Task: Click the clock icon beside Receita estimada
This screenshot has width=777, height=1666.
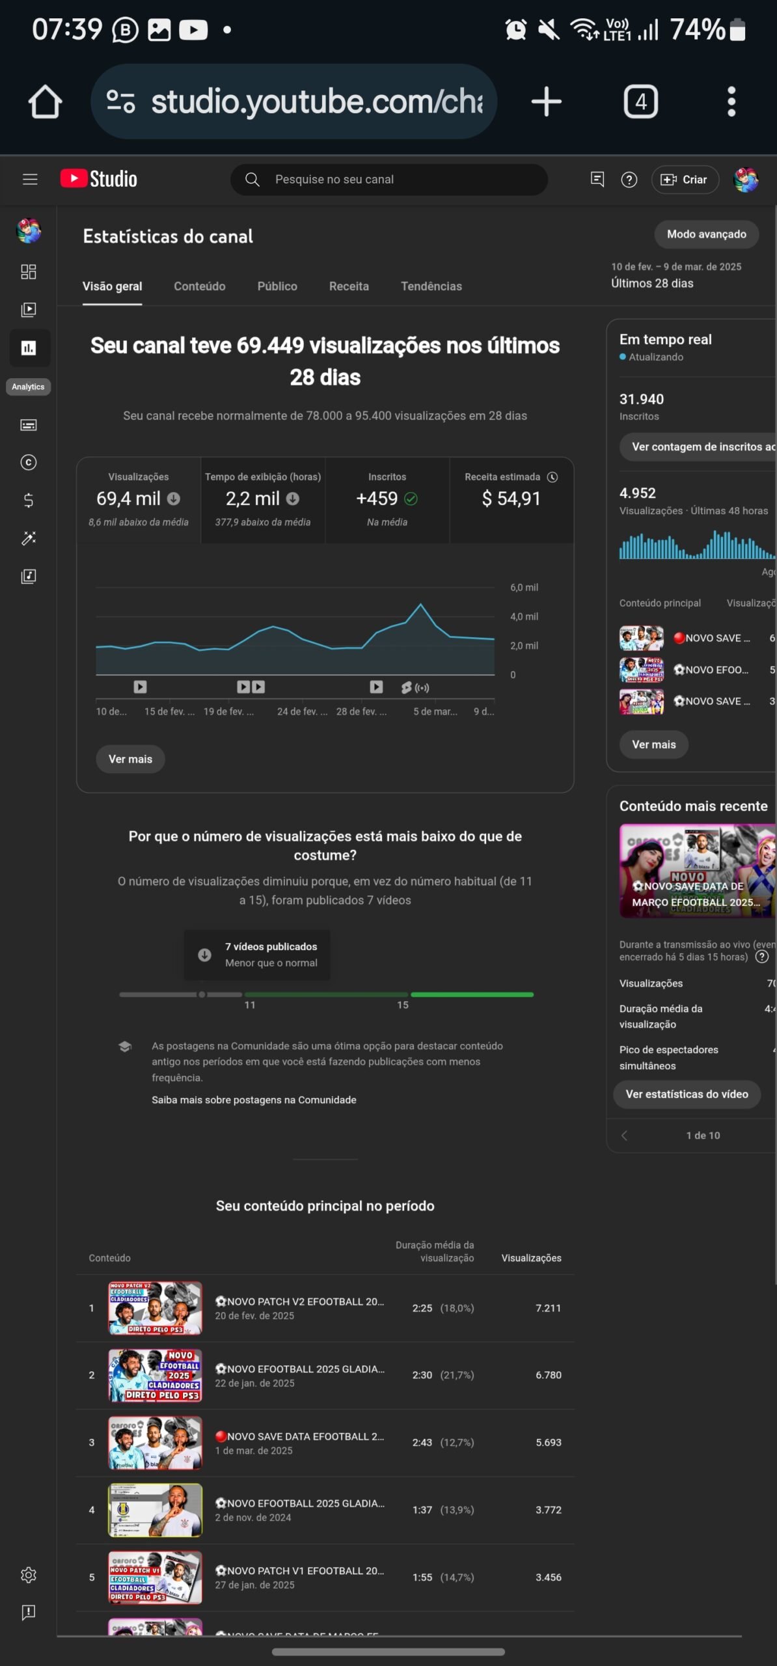Action: [x=552, y=477]
